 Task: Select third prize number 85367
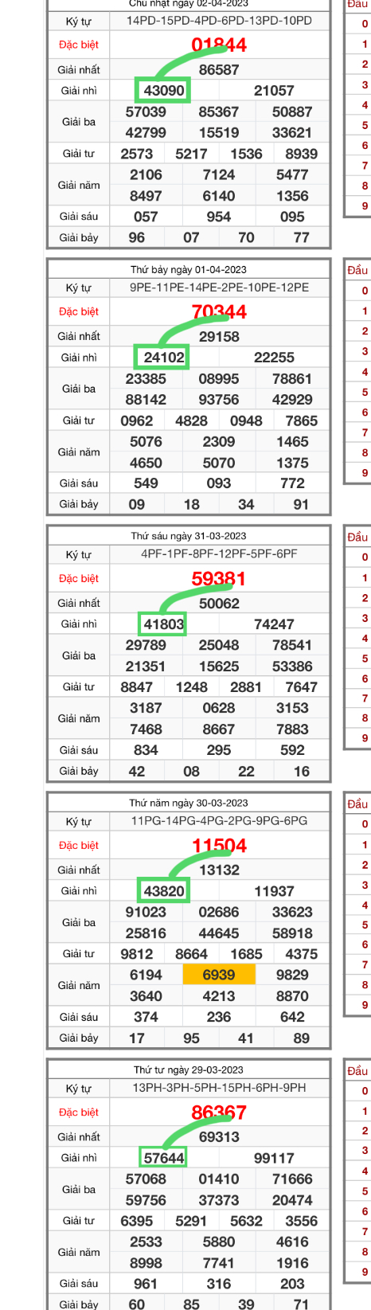coord(219,112)
